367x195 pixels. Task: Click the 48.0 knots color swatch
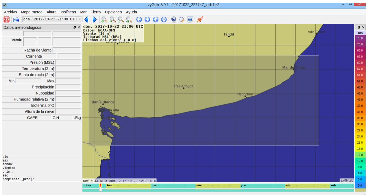coord(360,87)
